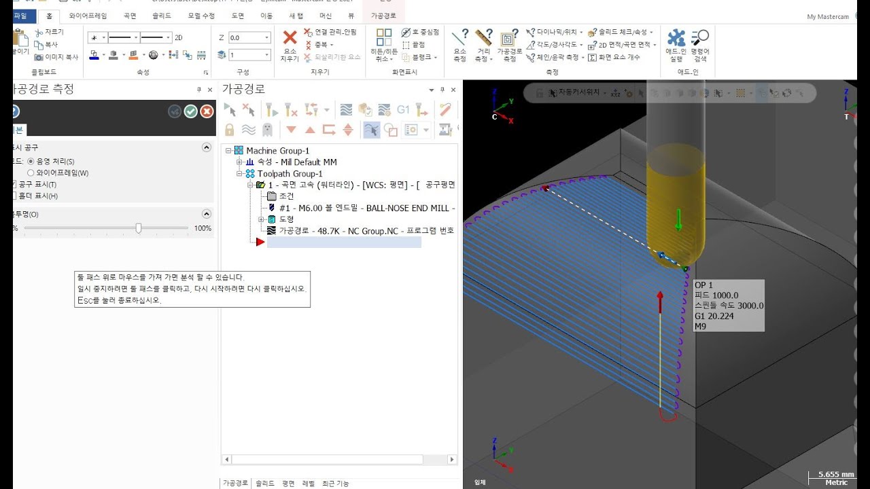The image size is (870, 489).
Task: Regenerate all selected operations
Action: click(x=272, y=110)
